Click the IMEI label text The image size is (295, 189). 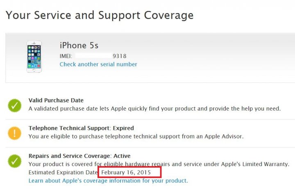click(66, 56)
